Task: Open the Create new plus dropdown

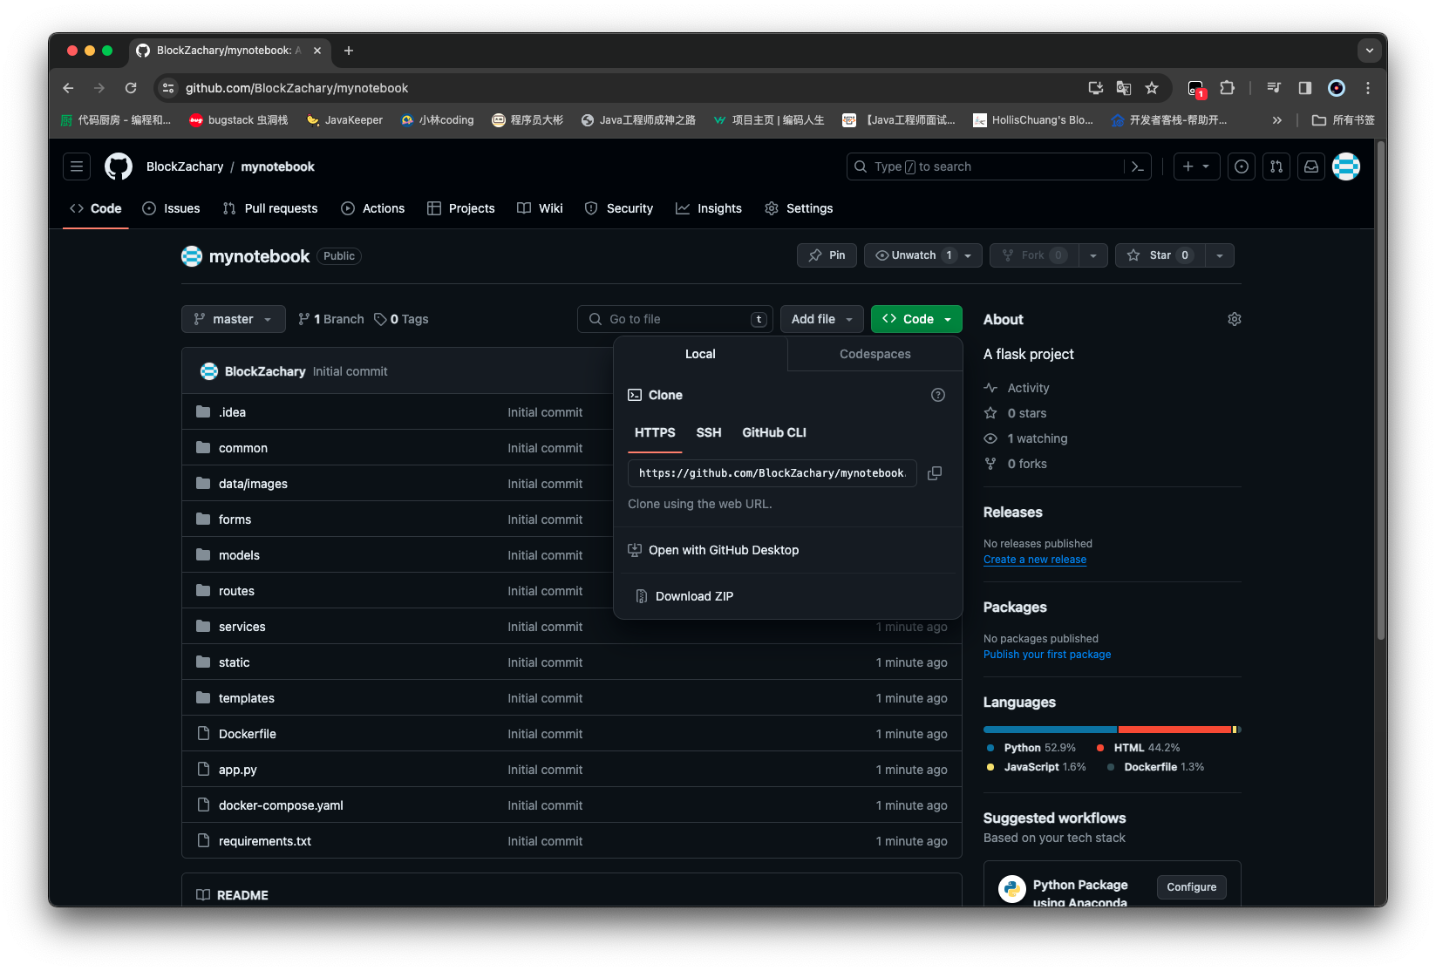Action: pyautogui.click(x=1196, y=166)
